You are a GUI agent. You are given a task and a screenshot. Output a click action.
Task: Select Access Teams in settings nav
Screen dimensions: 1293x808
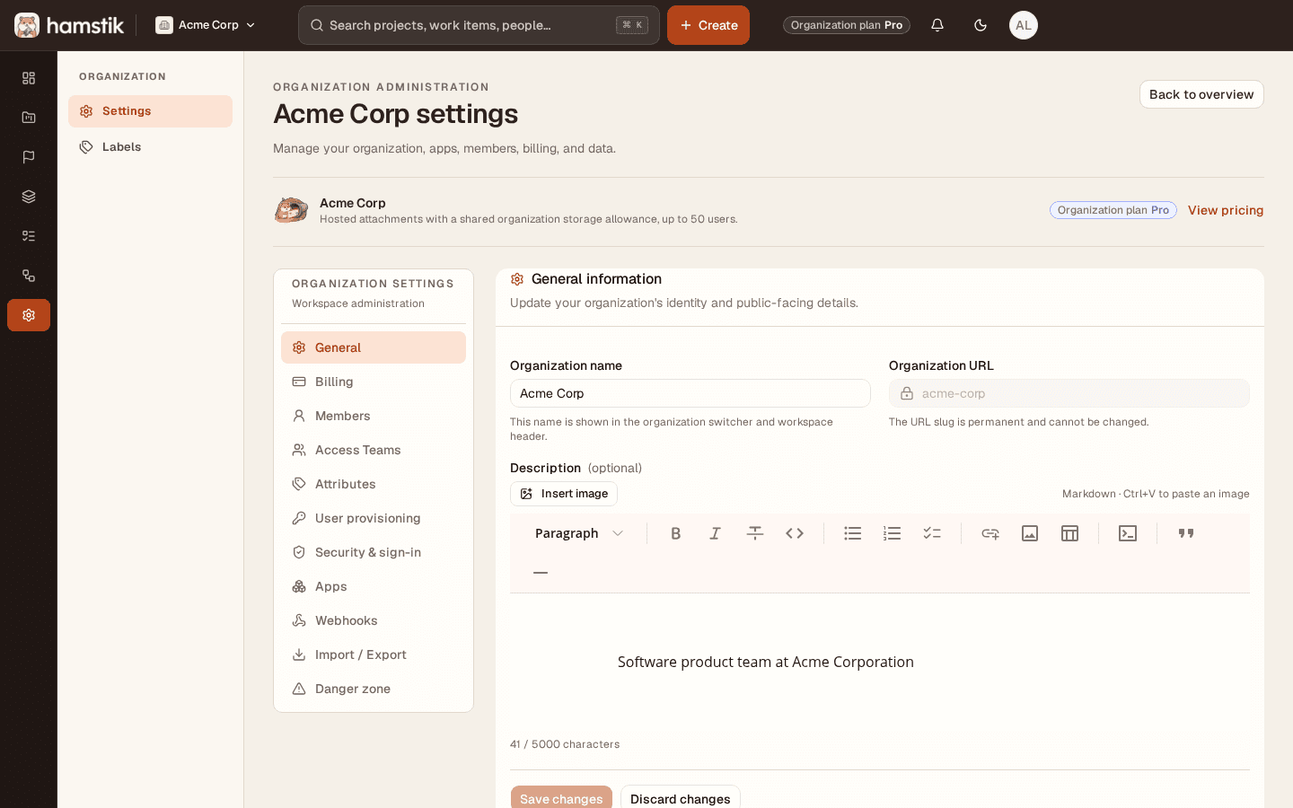click(x=374, y=450)
